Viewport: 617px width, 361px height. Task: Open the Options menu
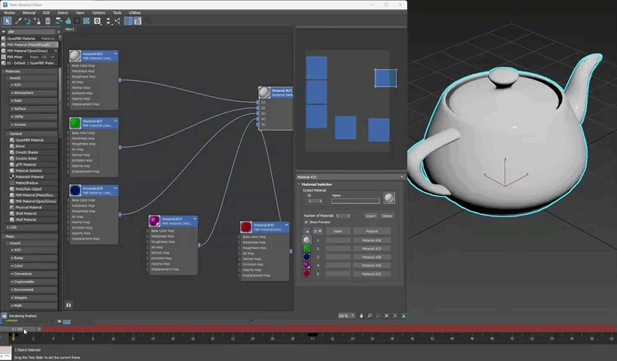tap(99, 12)
